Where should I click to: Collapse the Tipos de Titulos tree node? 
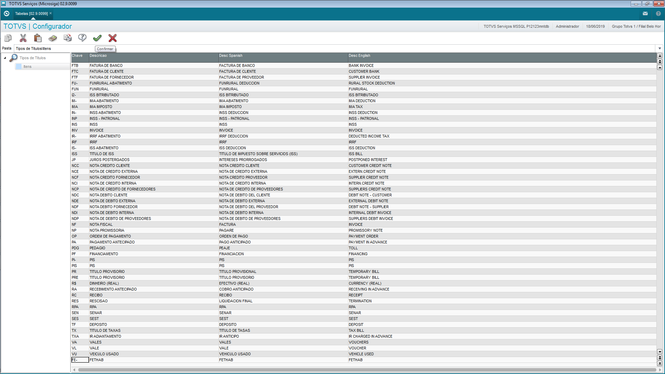coord(5,58)
